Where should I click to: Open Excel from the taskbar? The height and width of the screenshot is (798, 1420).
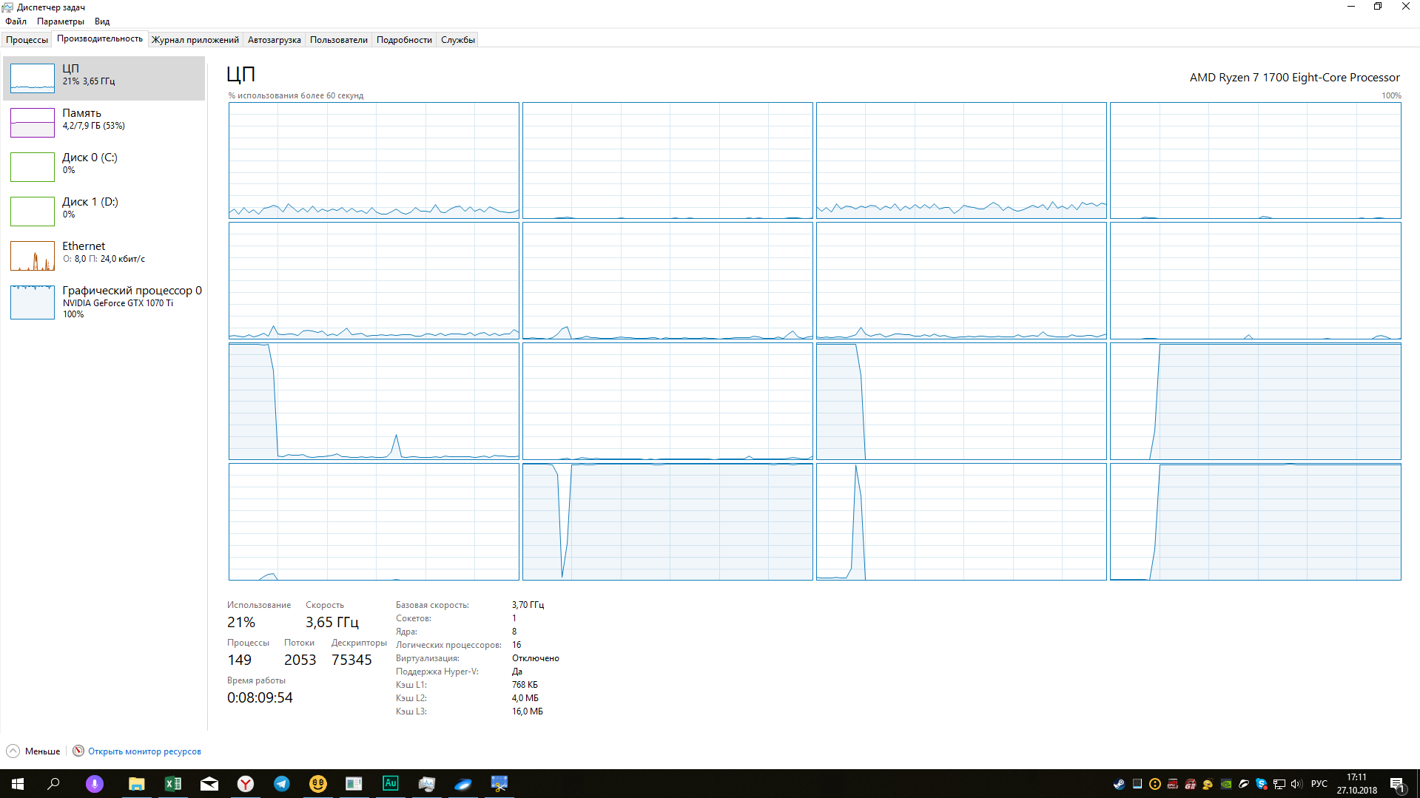click(x=172, y=784)
